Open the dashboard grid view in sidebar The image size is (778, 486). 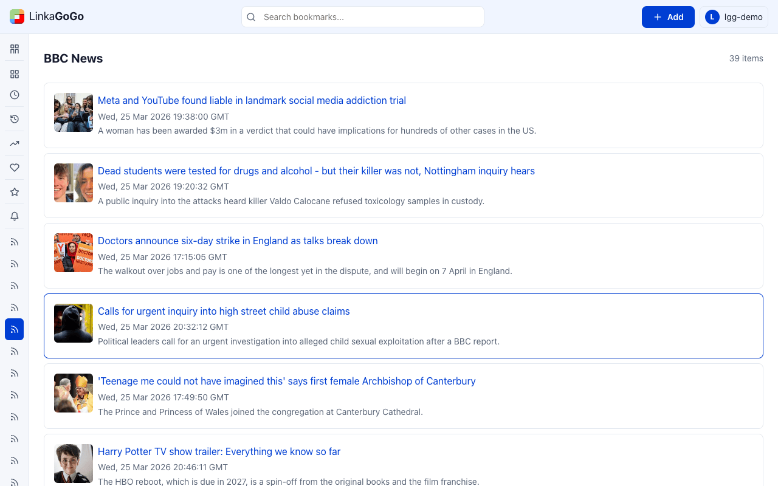coord(14,49)
